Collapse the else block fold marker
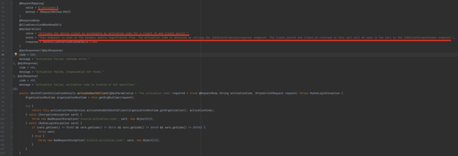Screen dimensions: 458x156 pos(12,136)
